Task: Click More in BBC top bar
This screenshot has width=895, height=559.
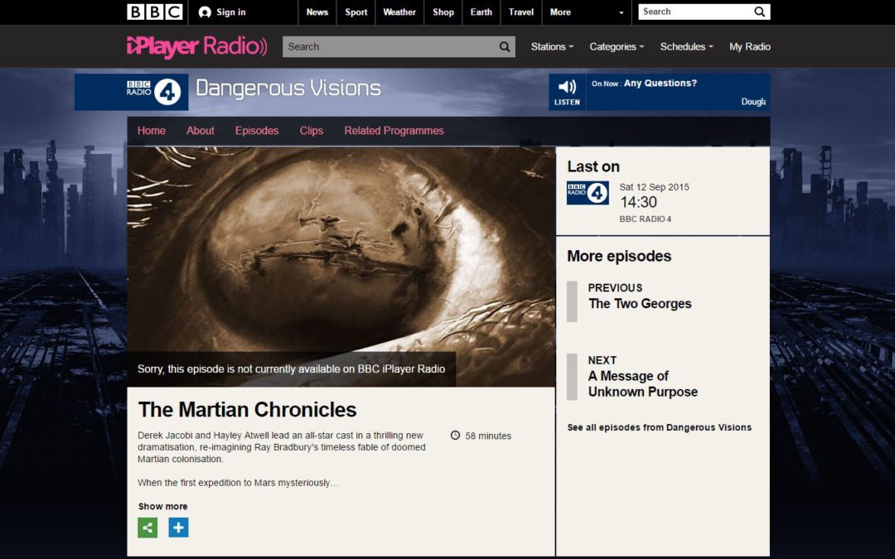Action: pyautogui.click(x=560, y=12)
